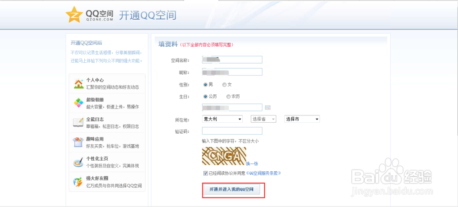Choose 公历 calendar radio option
This screenshot has width=458, height=207.
[205, 97]
